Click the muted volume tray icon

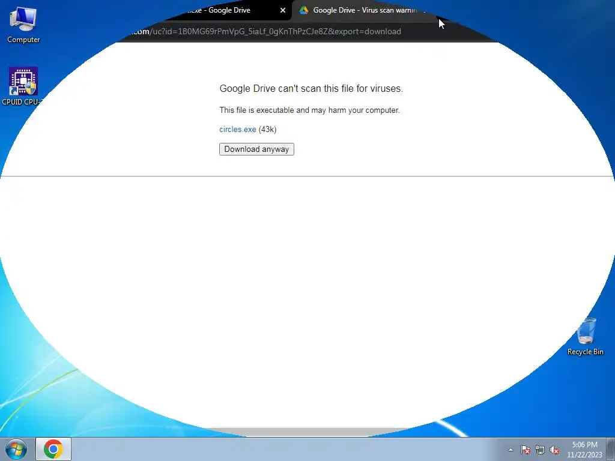point(554,450)
